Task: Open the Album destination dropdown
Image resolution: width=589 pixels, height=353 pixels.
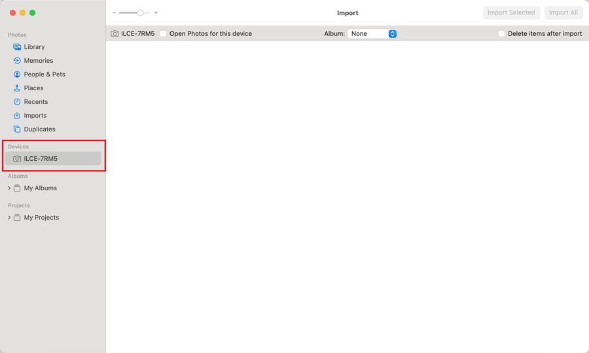Action: point(372,33)
